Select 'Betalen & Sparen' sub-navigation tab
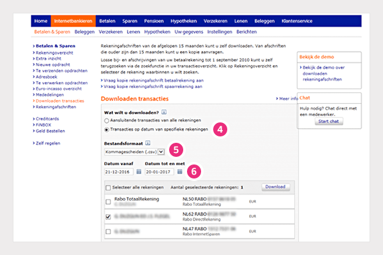This screenshot has width=383, height=255. coord(52,32)
